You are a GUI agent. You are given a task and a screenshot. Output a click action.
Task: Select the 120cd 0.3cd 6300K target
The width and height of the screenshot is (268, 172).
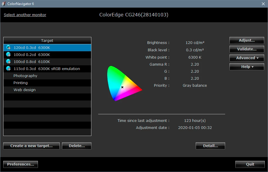(47, 47)
